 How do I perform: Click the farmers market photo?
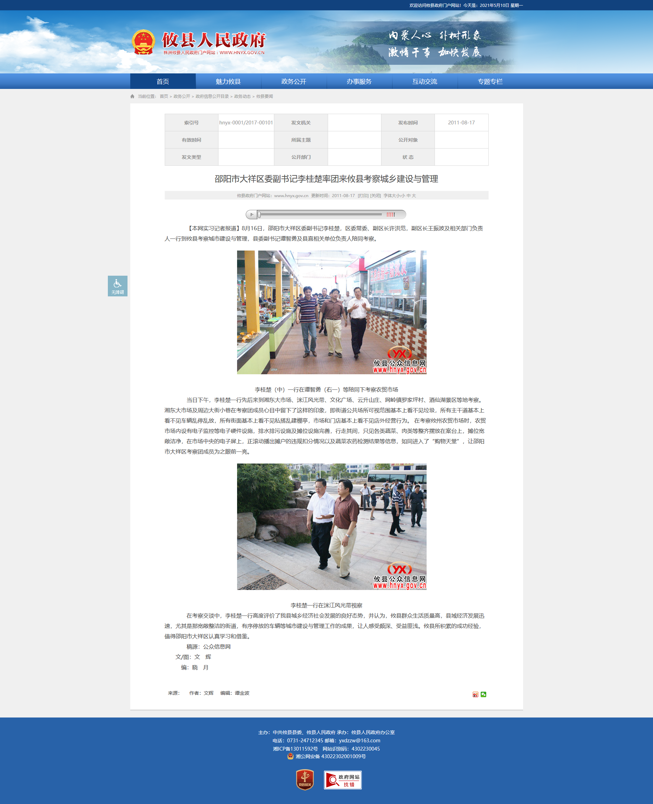[x=332, y=312]
